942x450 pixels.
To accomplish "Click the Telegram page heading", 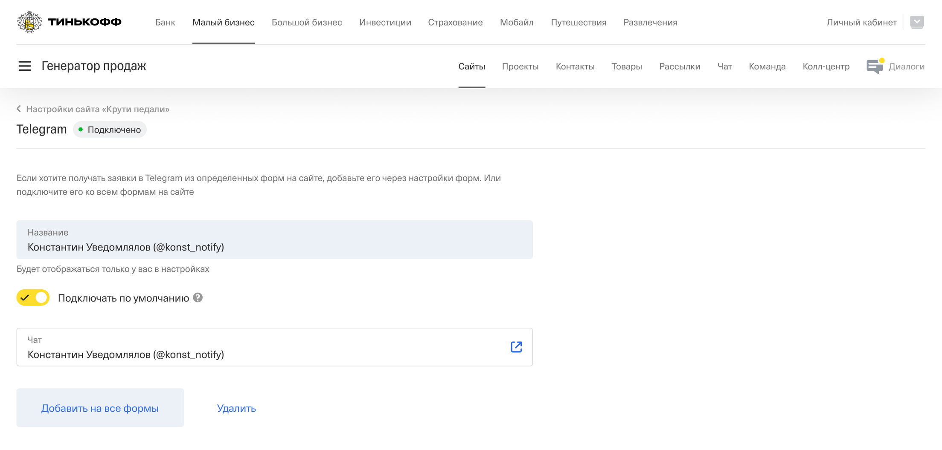I will 42,129.
